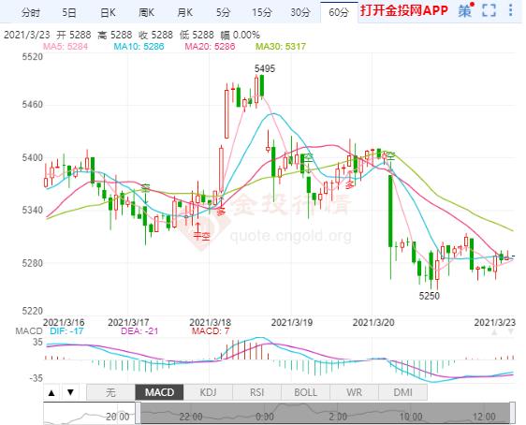Switch to the 日K daily chart tab
Image resolution: width=526 pixels, height=425 pixels.
point(108,13)
